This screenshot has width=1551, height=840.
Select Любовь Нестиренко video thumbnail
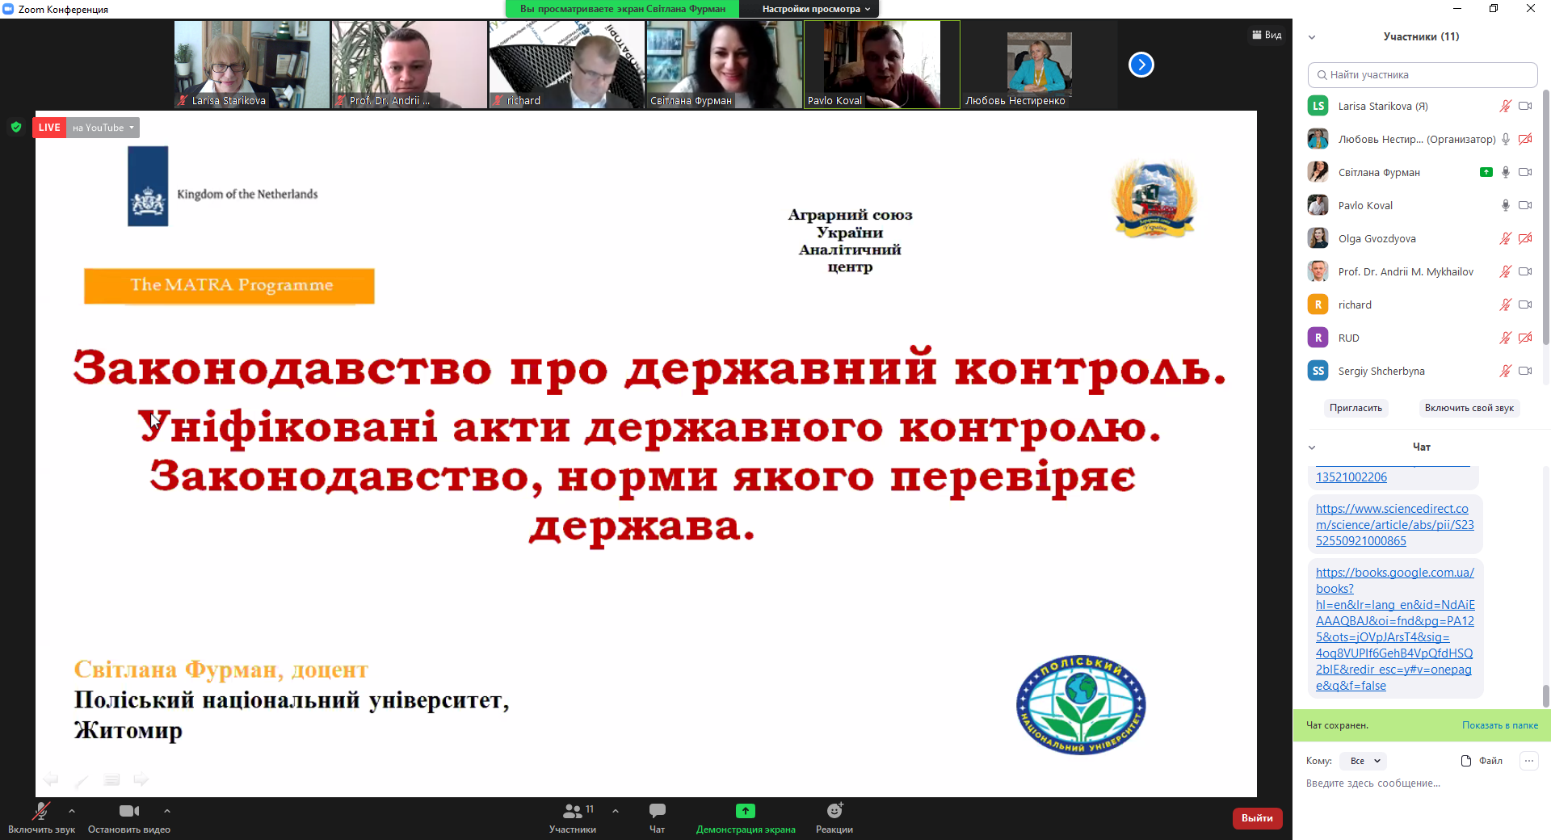(x=1039, y=65)
